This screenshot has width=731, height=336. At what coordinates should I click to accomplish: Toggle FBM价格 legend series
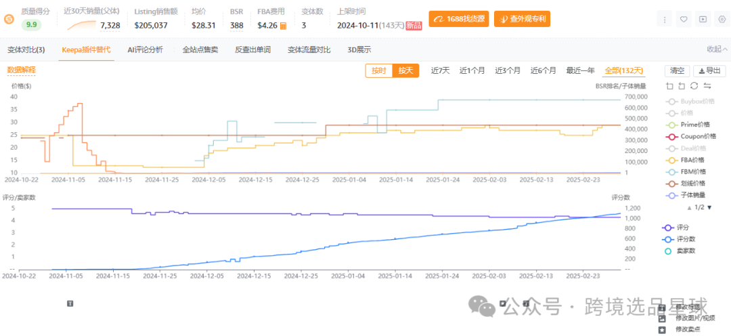[x=686, y=172]
